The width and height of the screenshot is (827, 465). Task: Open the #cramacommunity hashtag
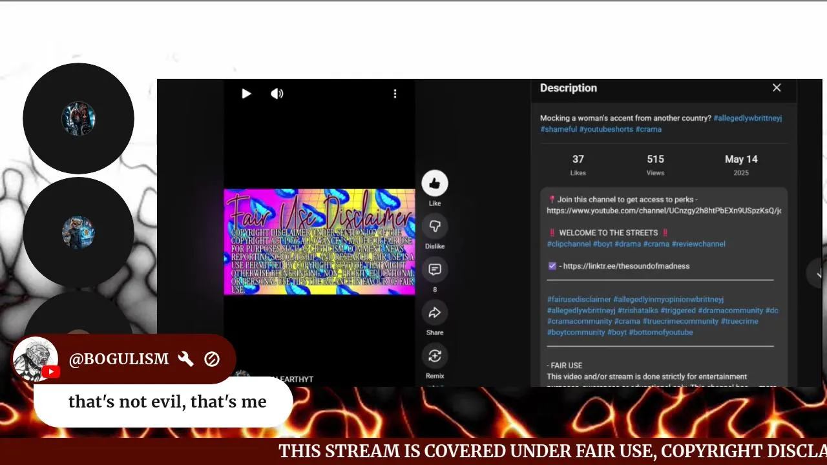coord(580,322)
